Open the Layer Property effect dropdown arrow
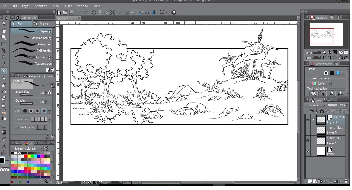The width and height of the screenshot is (352, 190). coord(343,73)
